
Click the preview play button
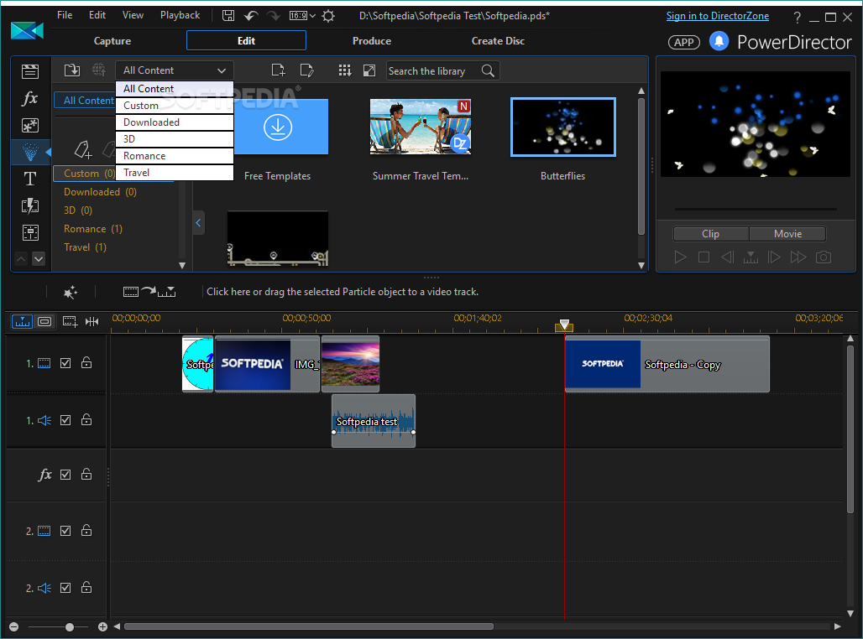680,257
